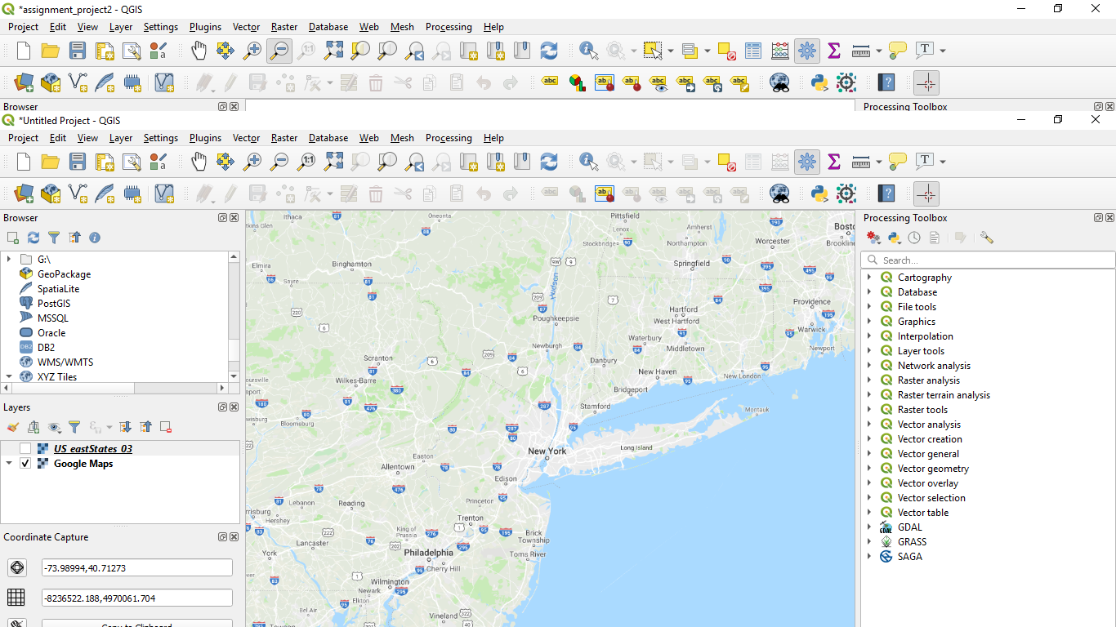Expand Raster terrain analysis group

(x=869, y=394)
